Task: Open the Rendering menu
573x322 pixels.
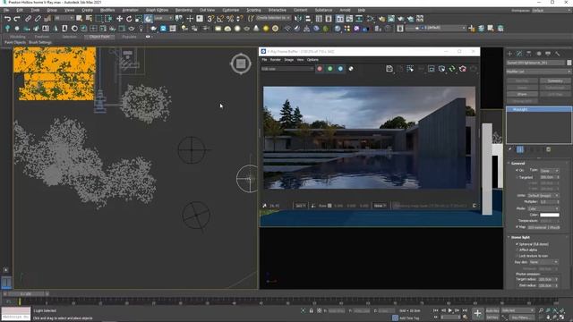Action: pos(184,10)
